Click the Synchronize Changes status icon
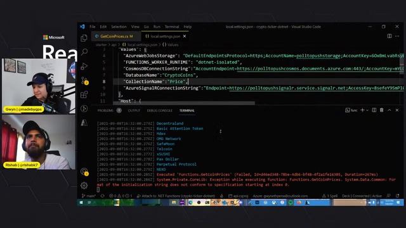 tap(103, 196)
